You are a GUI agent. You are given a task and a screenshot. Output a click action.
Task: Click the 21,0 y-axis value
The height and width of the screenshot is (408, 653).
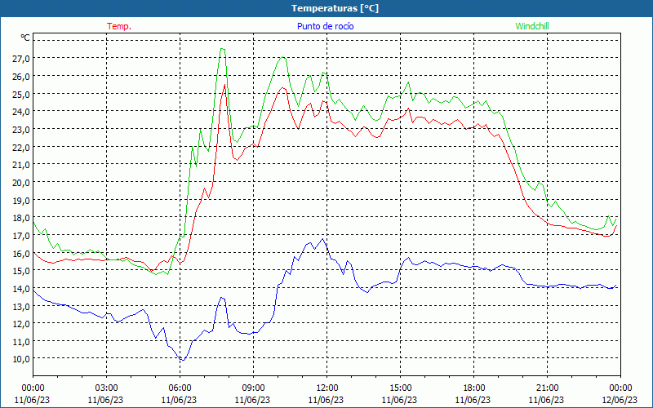coord(21,165)
